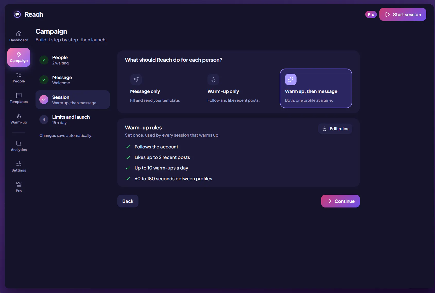This screenshot has width=435, height=293.
Task: Click the Reach logo icon
Action: 17,14
